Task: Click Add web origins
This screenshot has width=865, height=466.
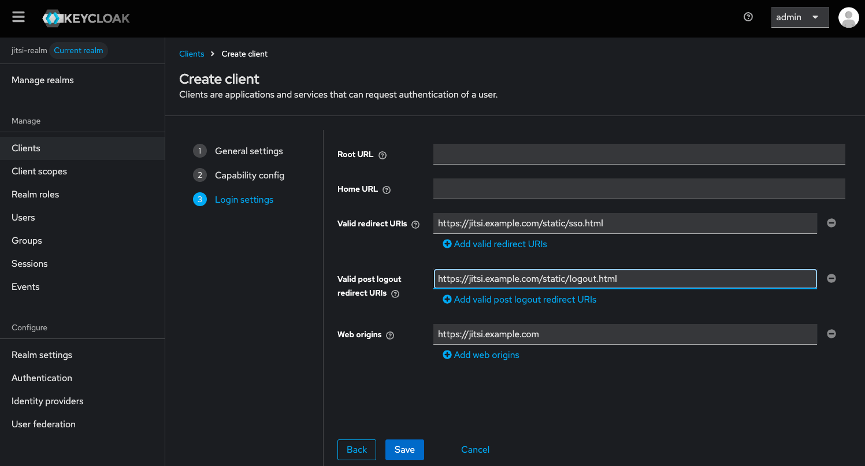Action: 481,355
